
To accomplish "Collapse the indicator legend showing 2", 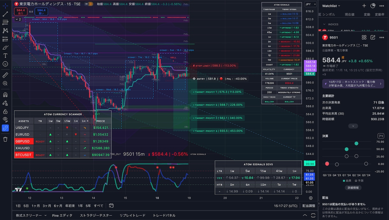I will (18, 19).
